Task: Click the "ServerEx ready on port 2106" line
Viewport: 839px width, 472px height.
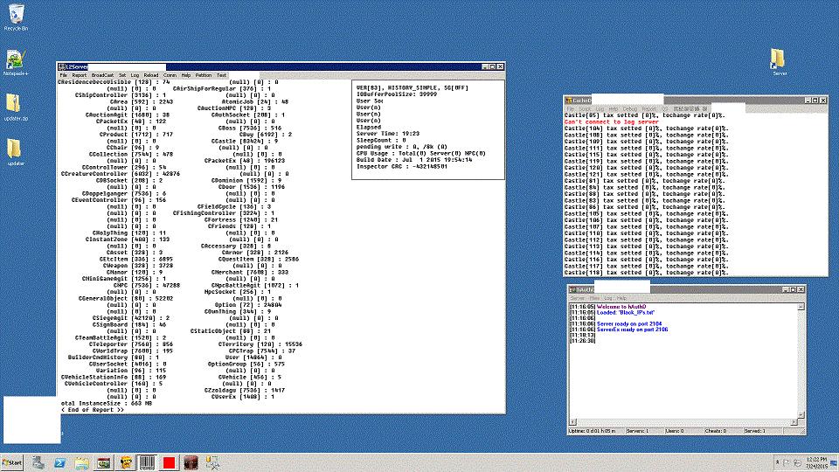Action: (632, 330)
